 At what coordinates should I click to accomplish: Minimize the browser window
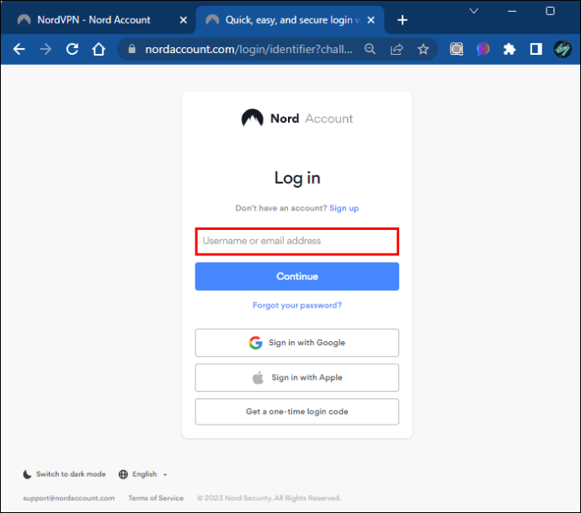pos(512,11)
